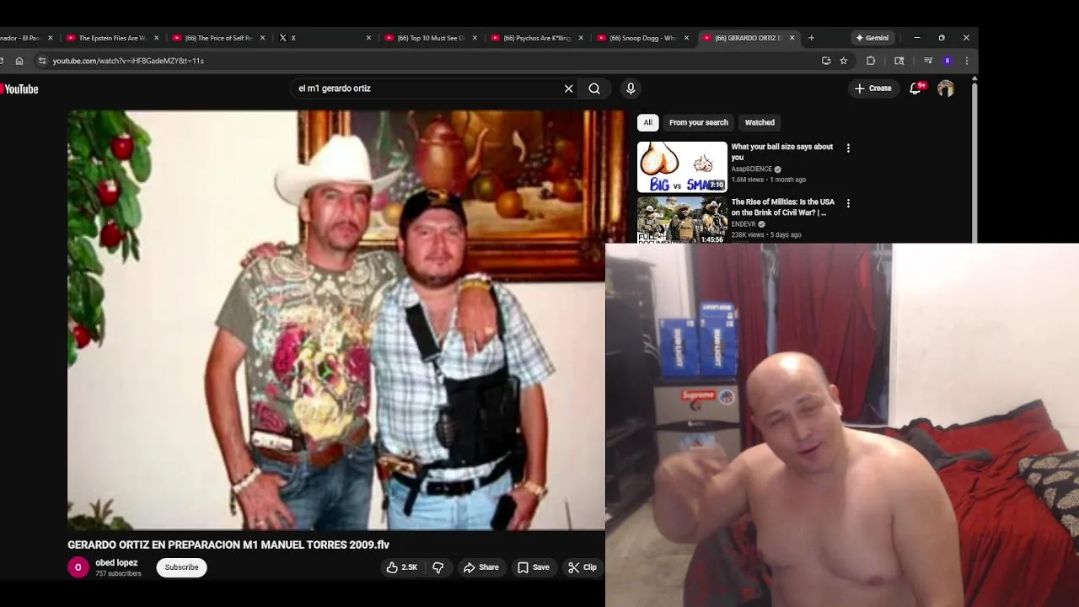Viewport: 1079px width, 607px height.
Task: Dislike the video with thumbs down
Action: point(438,567)
